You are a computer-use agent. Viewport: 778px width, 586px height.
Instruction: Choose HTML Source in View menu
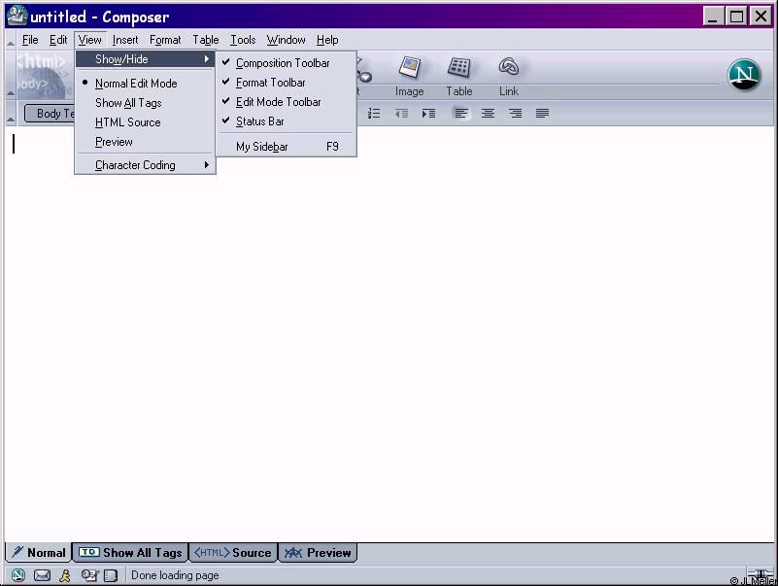point(145,122)
